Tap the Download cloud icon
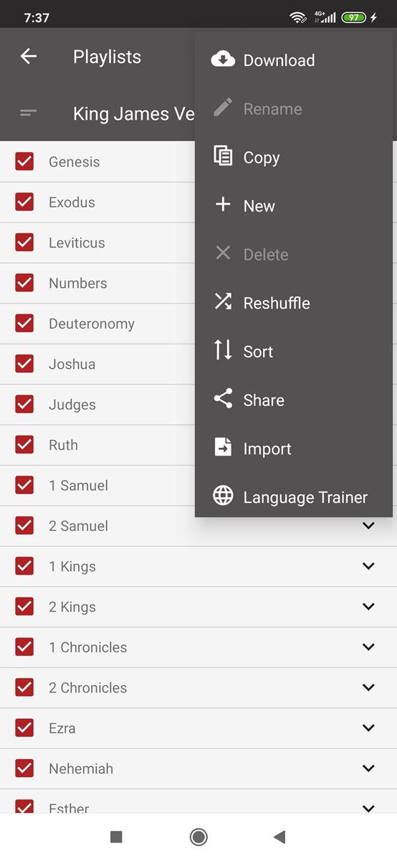This screenshot has height=861, width=397. 223,60
